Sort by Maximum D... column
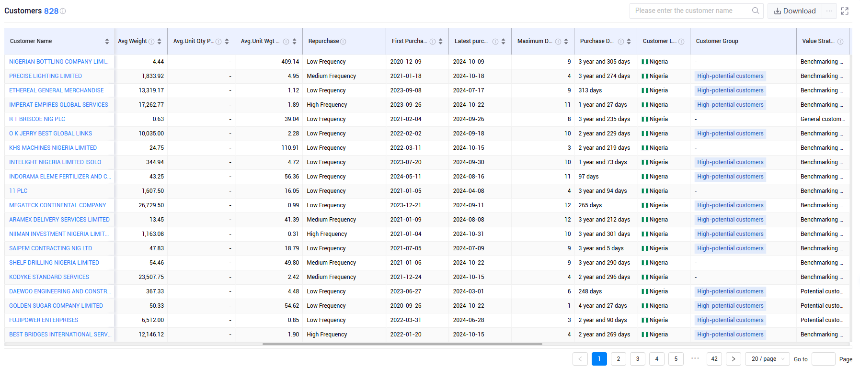The width and height of the screenshot is (860, 368). [566, 42]
